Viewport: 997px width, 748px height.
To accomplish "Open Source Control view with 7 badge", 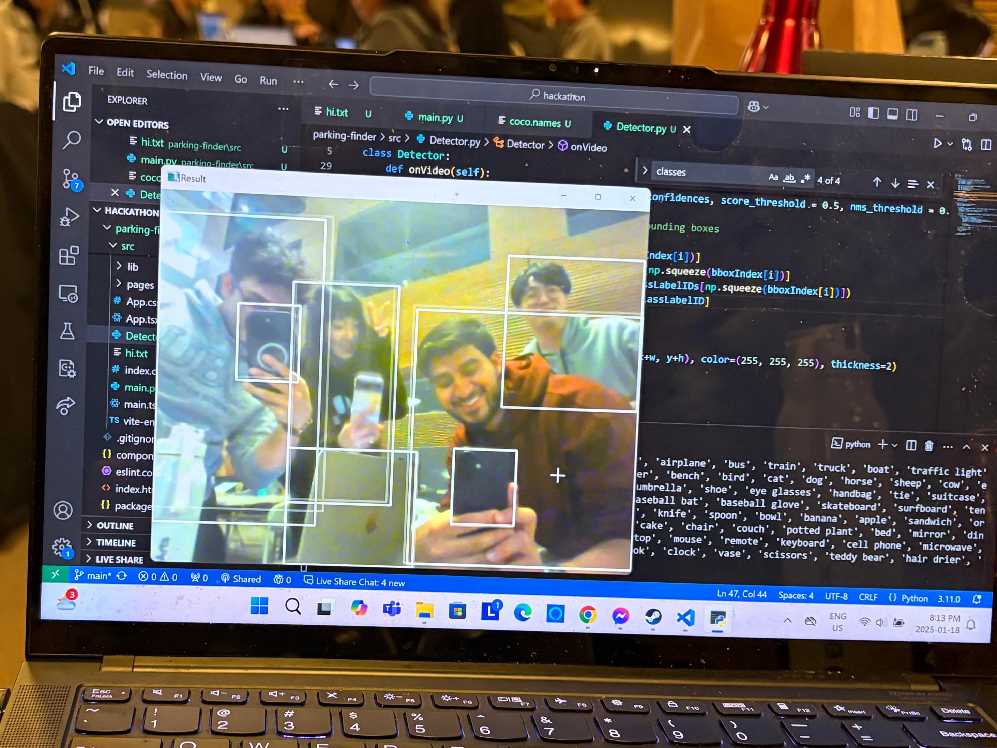I will [72, 179].
